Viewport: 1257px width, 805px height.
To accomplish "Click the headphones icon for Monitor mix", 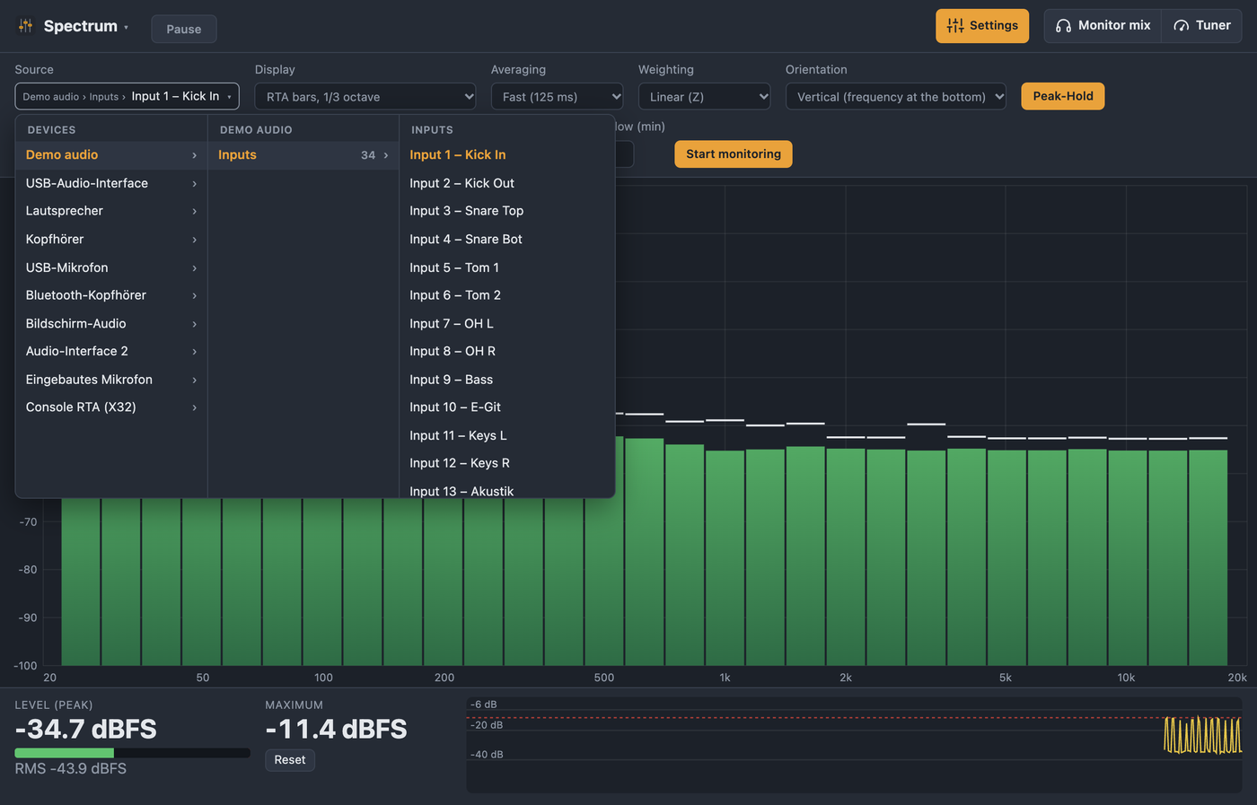I will point(1063,26).
